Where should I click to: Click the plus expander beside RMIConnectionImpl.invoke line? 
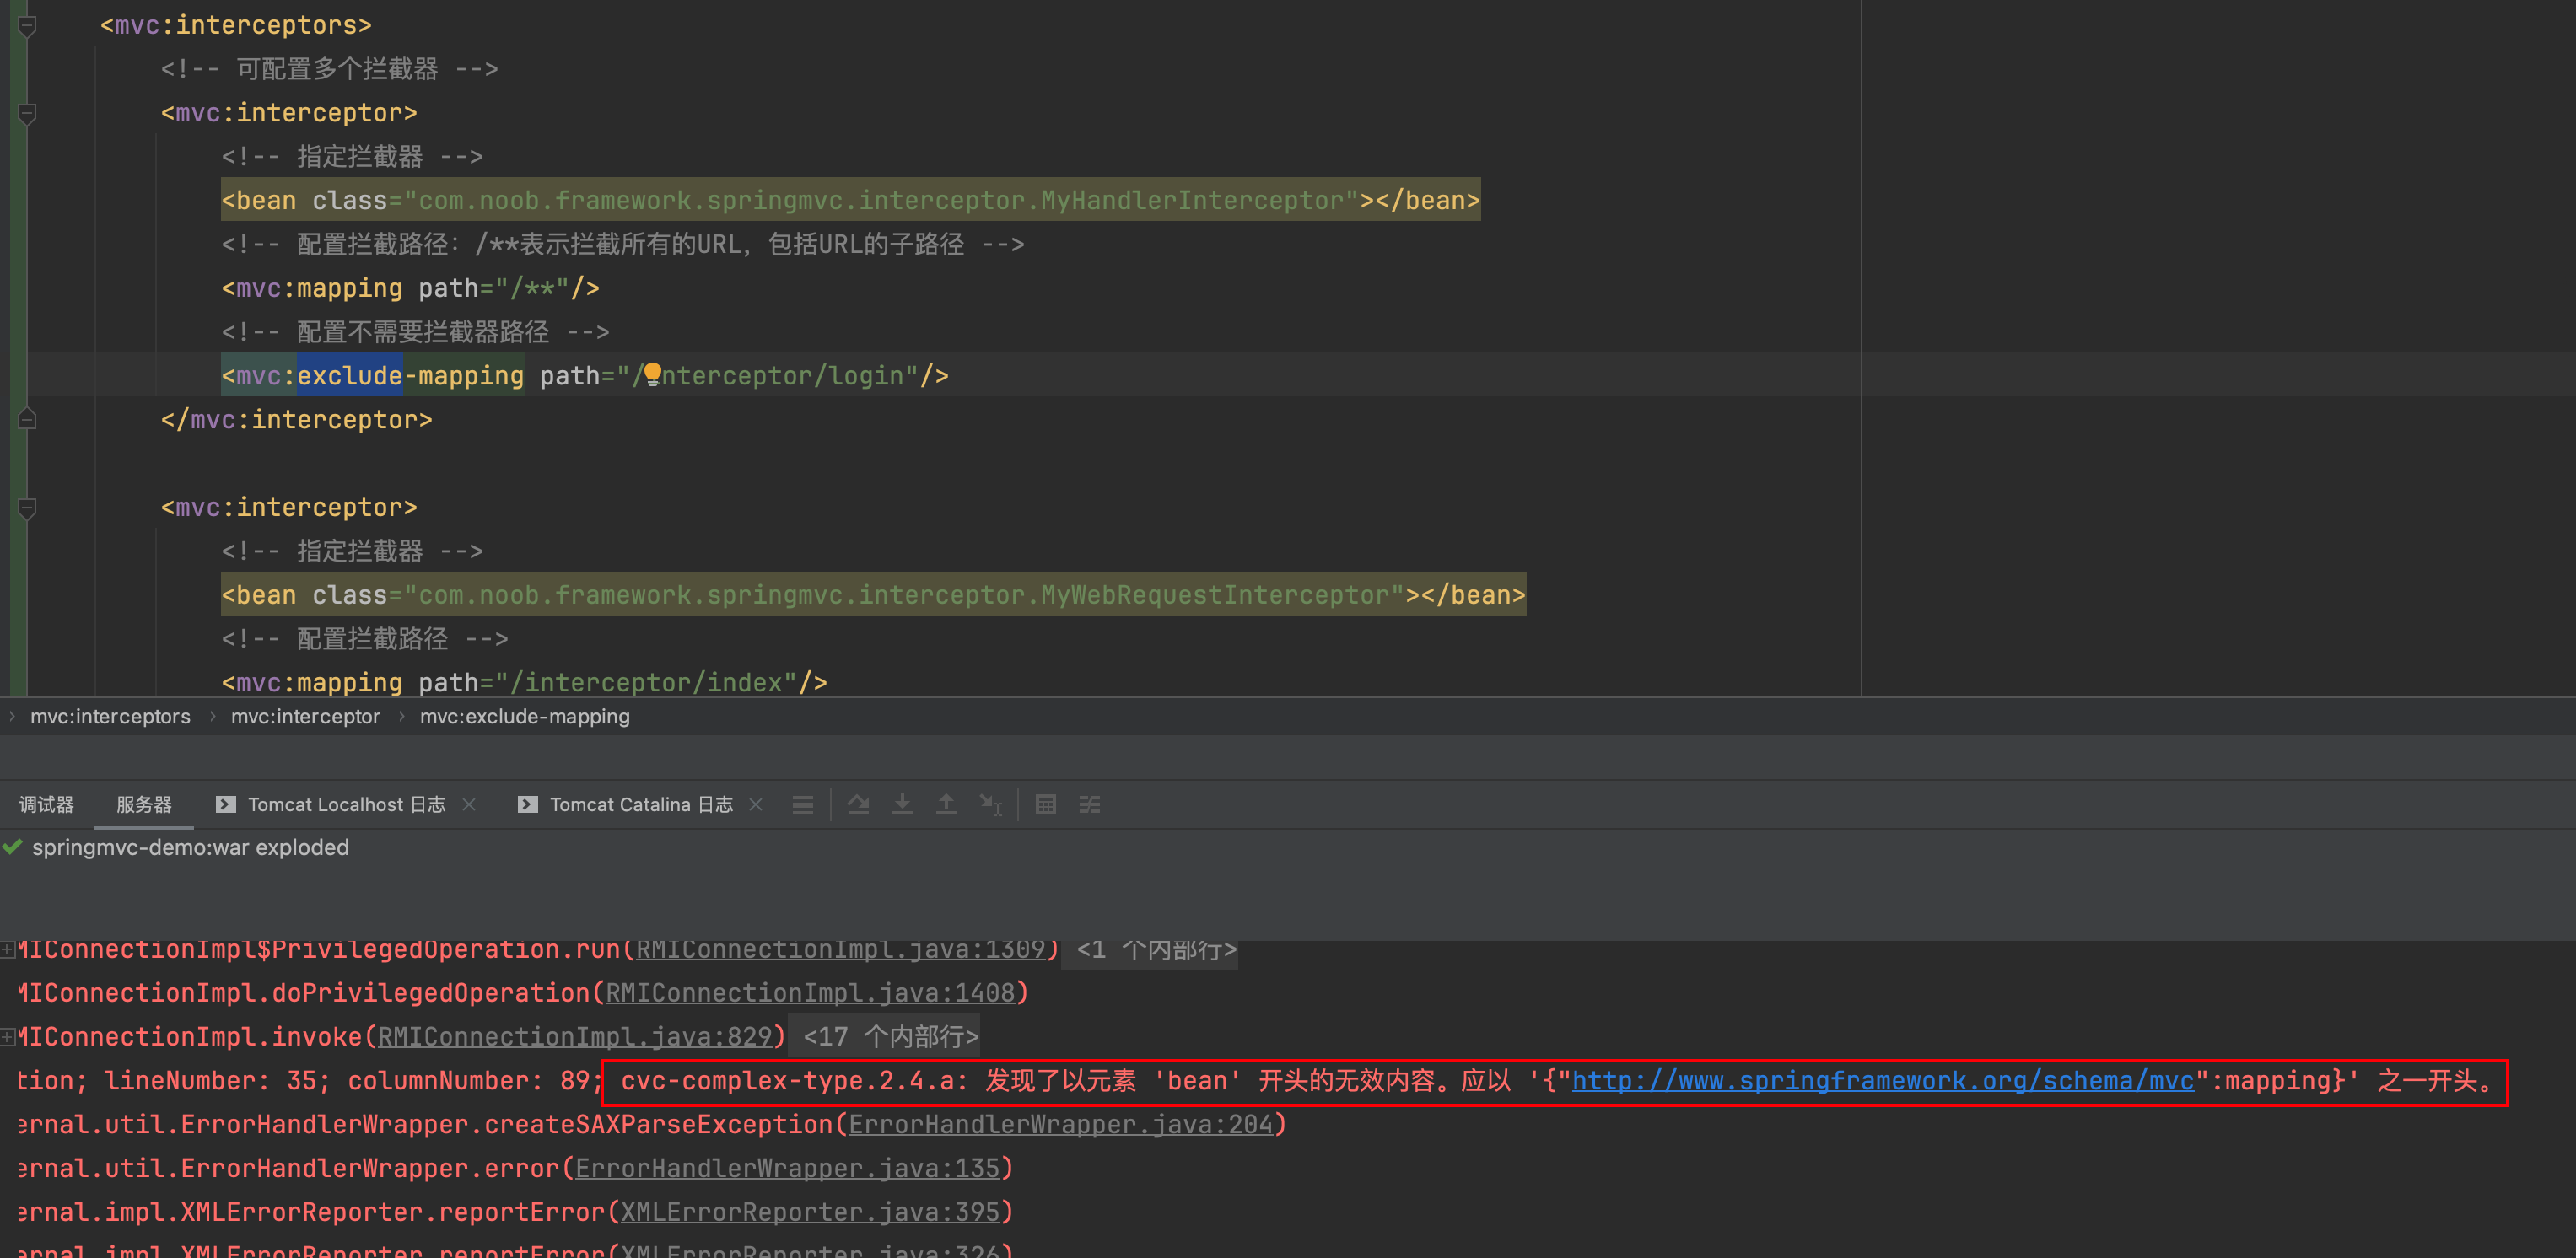click(8, 1037)
